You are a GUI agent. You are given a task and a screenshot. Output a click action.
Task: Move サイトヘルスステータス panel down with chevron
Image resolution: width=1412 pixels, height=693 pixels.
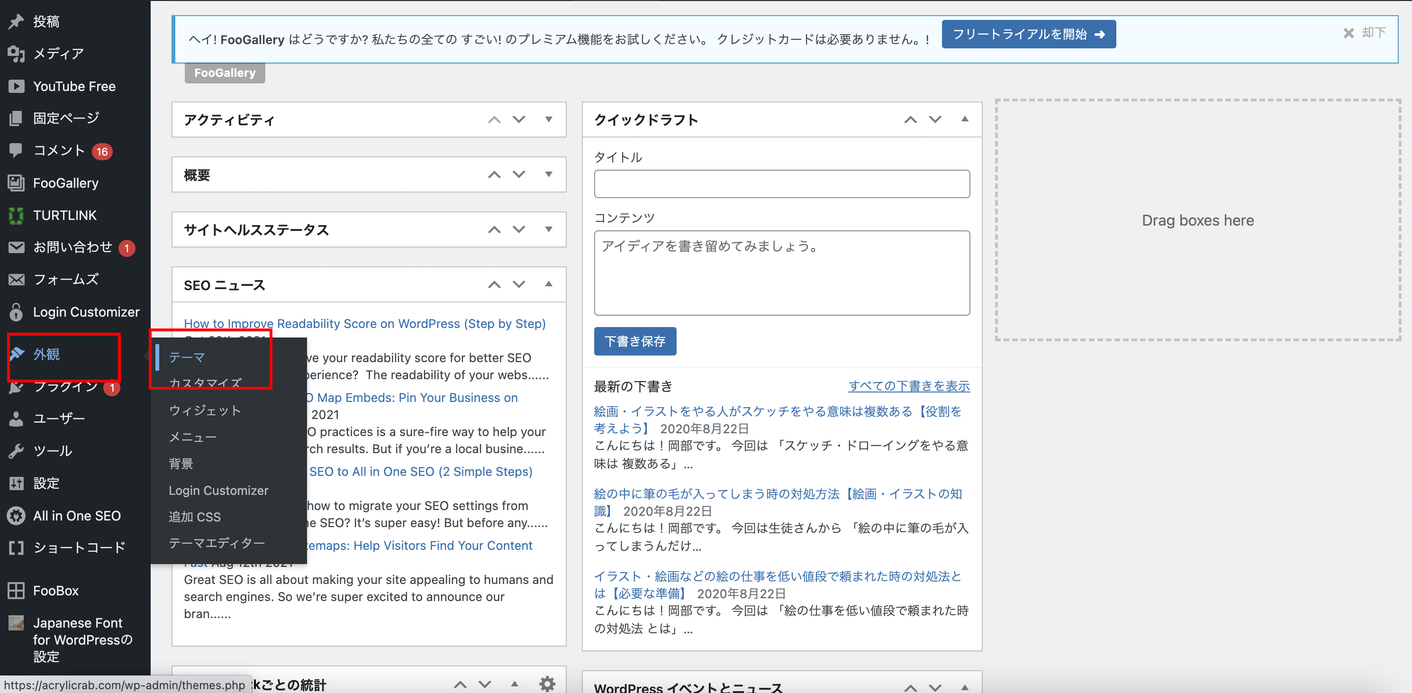click(x=518, y=229)
